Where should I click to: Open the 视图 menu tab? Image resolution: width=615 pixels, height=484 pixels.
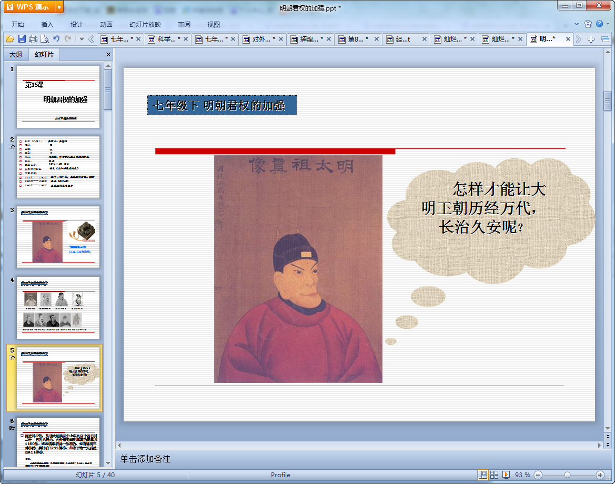[214, 24]
